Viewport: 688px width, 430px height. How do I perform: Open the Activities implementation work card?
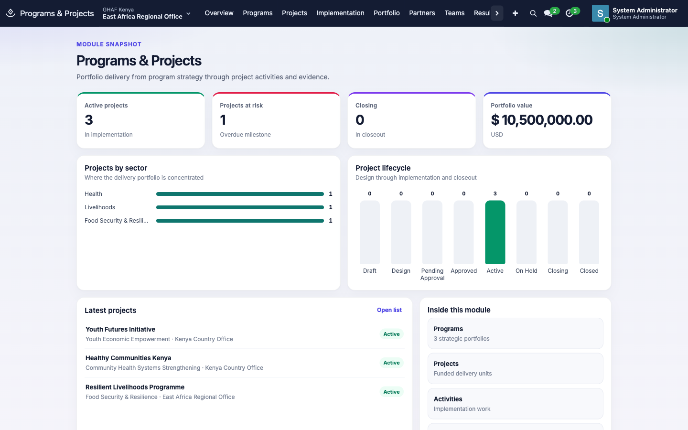point(515,404)
